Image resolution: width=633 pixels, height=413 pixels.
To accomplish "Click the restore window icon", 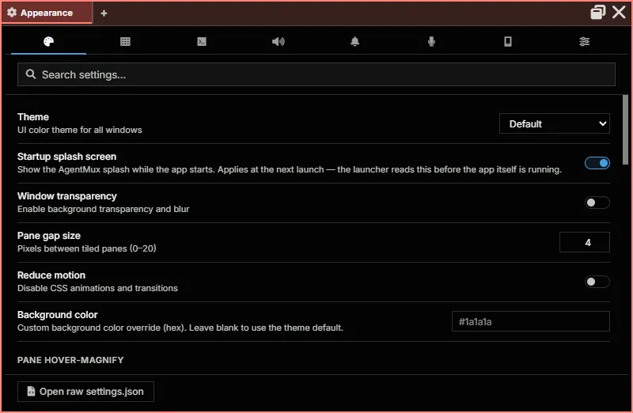I will 598,13.
